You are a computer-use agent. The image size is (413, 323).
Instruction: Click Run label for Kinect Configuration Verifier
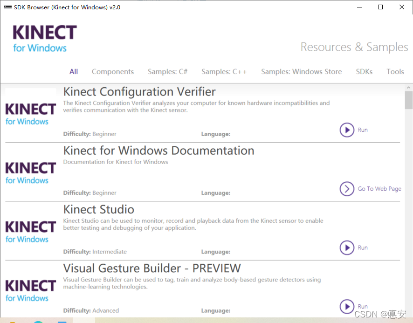click(x=363, y=130)
